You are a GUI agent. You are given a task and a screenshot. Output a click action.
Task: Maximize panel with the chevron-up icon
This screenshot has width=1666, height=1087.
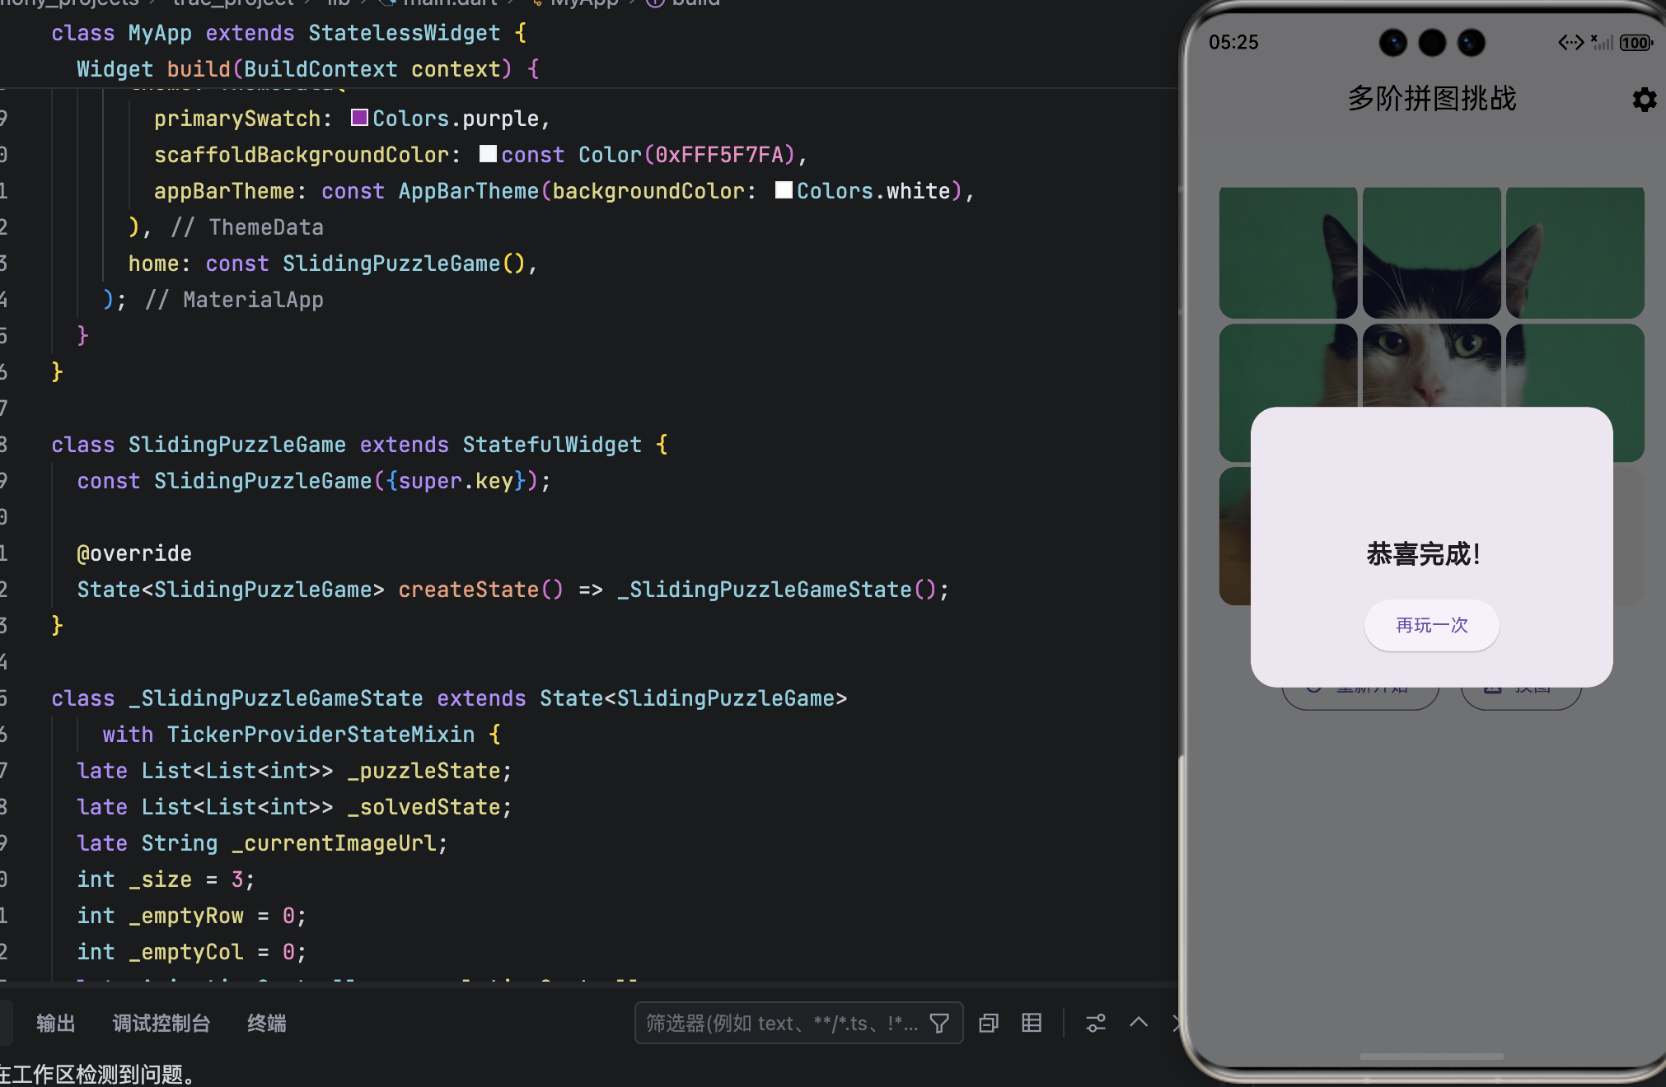[1139, 1023]
